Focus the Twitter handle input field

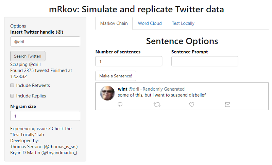pos(45,41)
